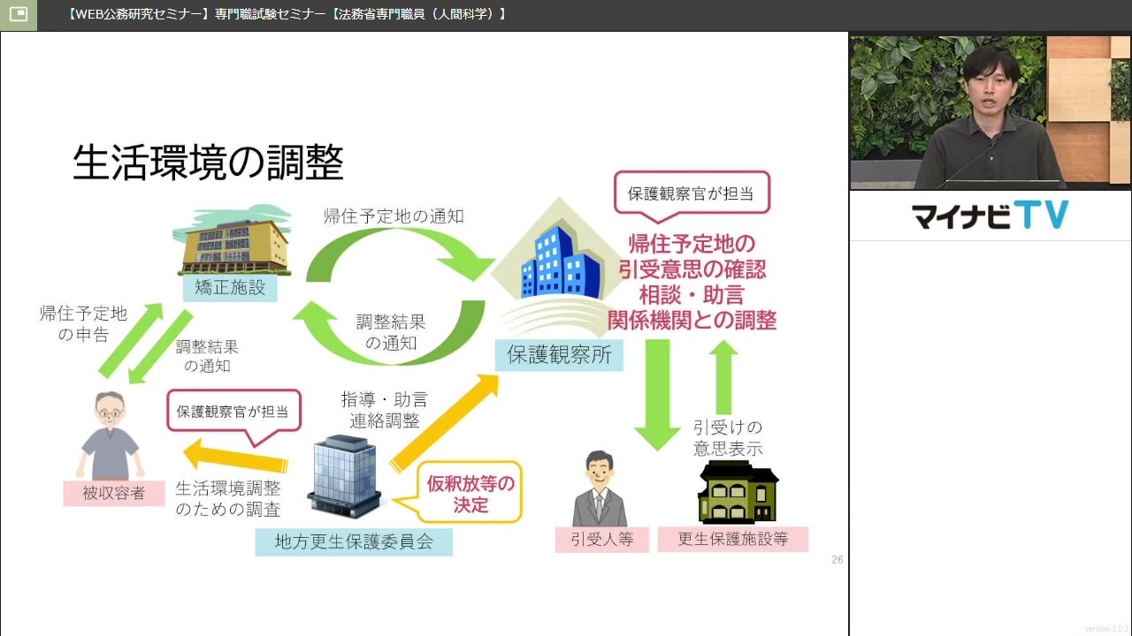
Task: Click the presenter video thumbnail
Action: [x=990, y=111]
